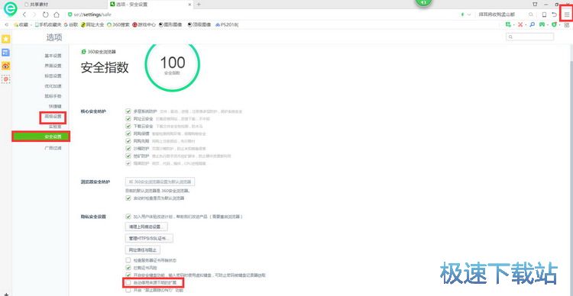Open the mobile phone icon in toolbar
The width and height of the screenshot is (573, 296).
[544, 14]
